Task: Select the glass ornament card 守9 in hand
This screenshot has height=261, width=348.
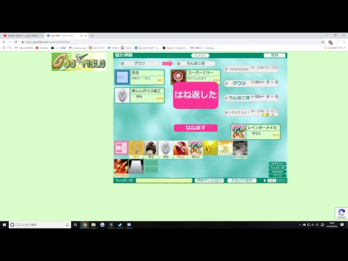Action: tap(166, 150)
